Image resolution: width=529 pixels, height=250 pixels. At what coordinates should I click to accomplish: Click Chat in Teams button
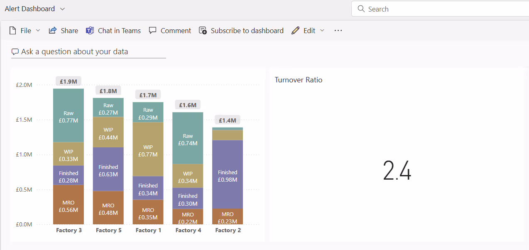[113, 31]
